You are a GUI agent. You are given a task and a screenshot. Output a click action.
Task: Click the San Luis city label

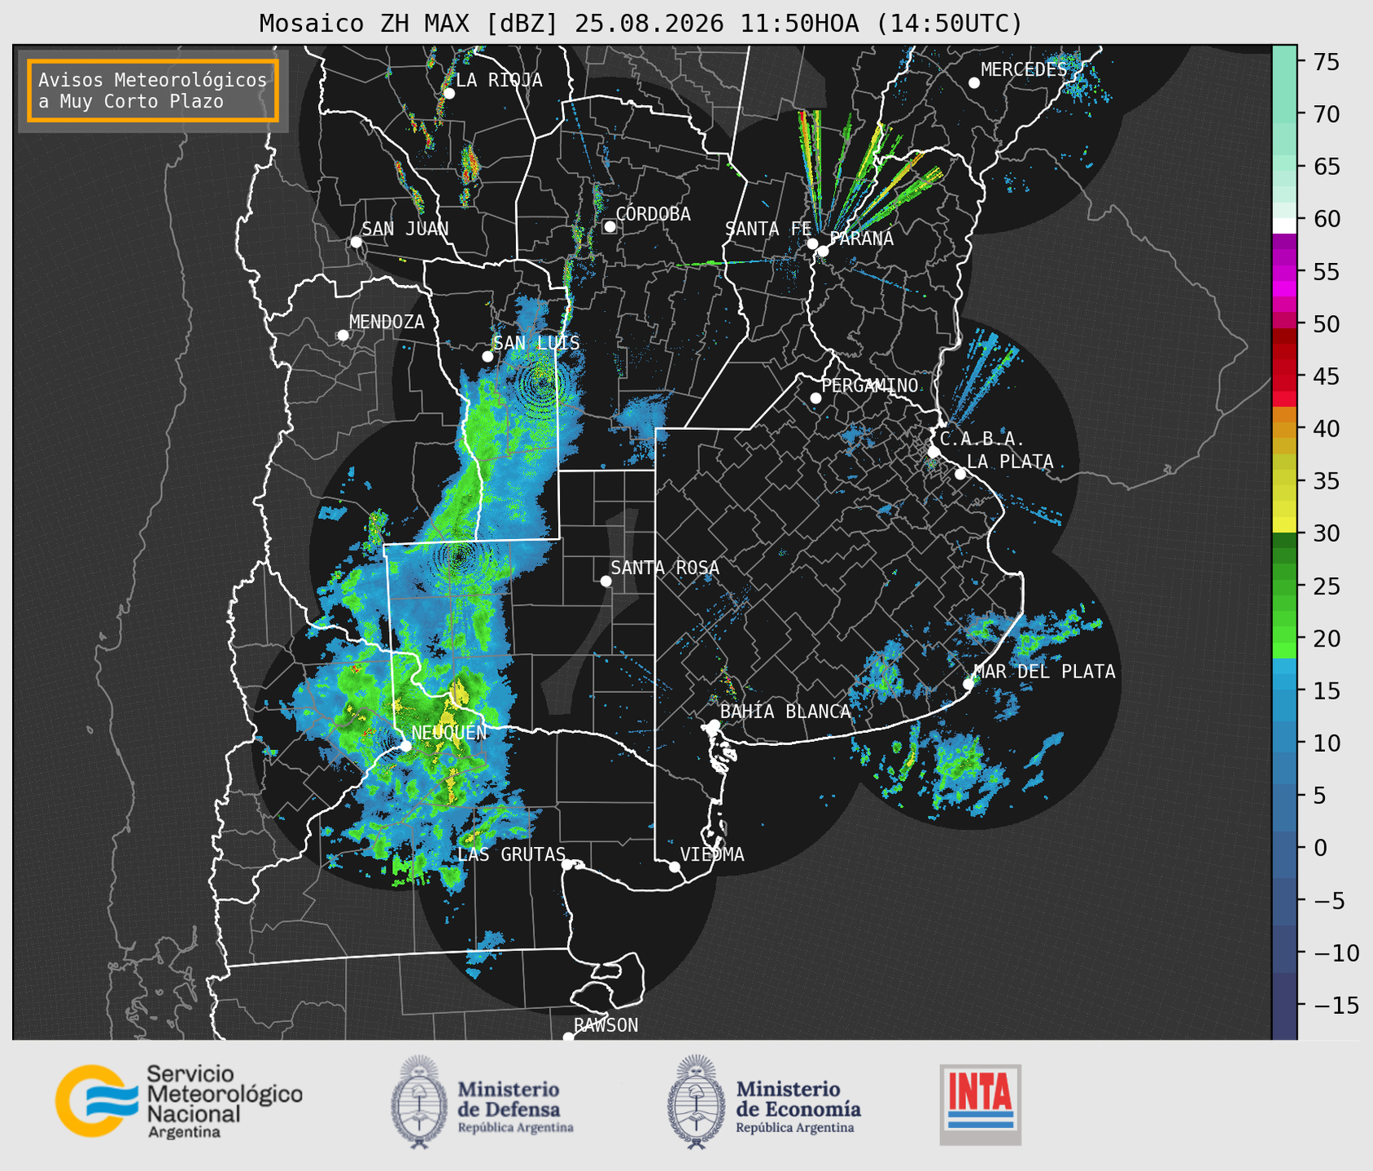537,344
